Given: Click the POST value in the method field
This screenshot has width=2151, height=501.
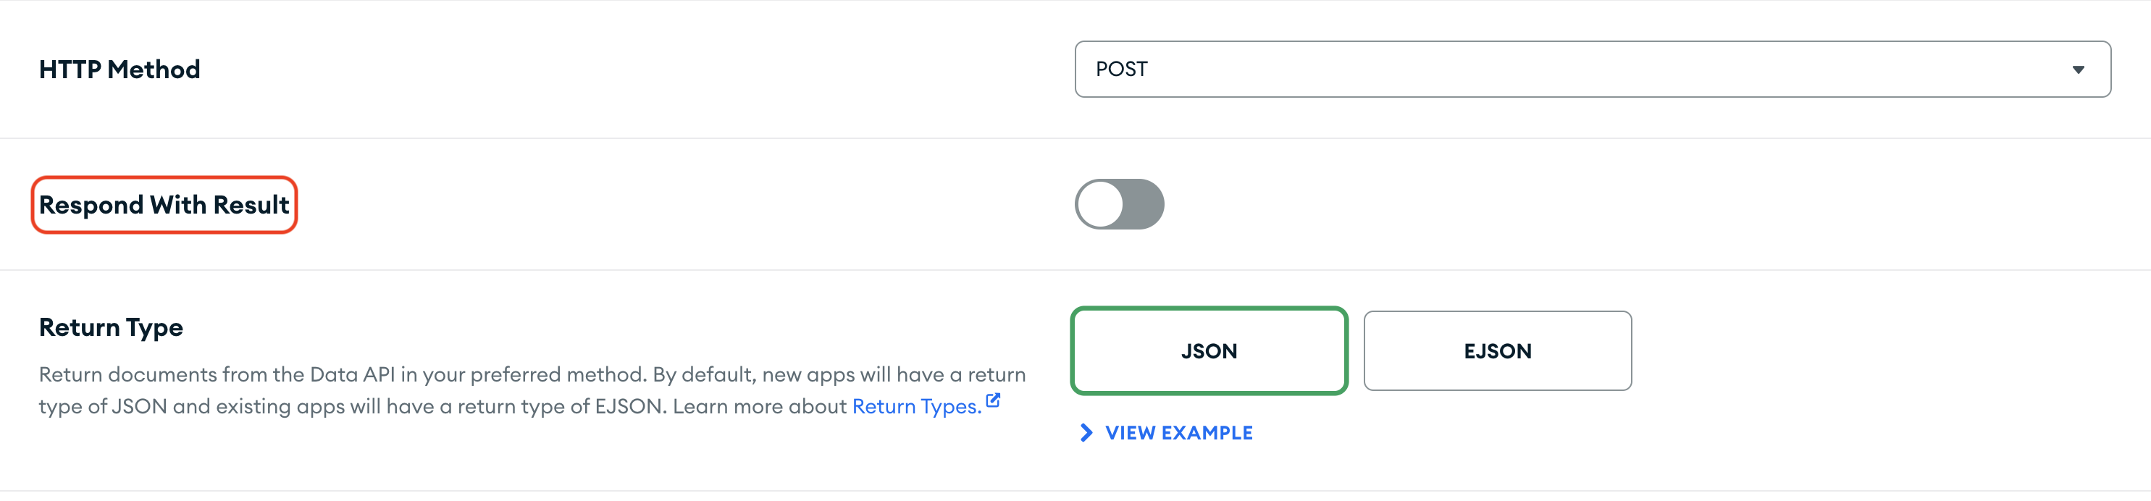Looking at the screenshot, I should 1121,70.
